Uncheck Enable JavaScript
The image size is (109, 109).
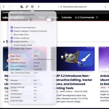(12, 38)
